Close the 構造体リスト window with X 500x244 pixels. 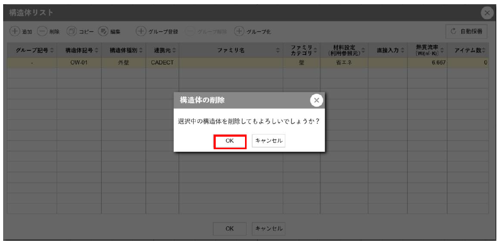pyautogui.click(x=487, y=13)
